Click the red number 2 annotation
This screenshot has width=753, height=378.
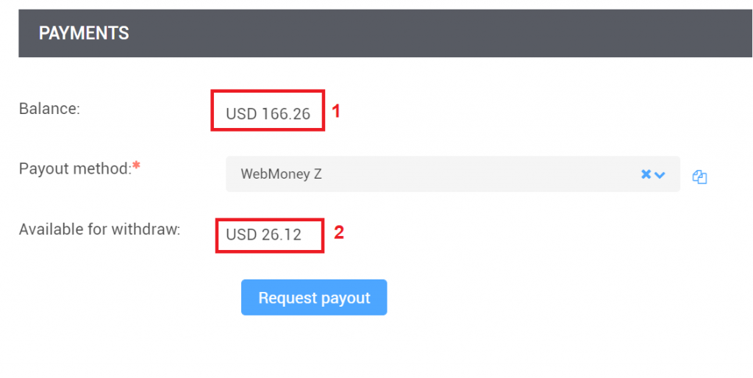pos(339,233)
